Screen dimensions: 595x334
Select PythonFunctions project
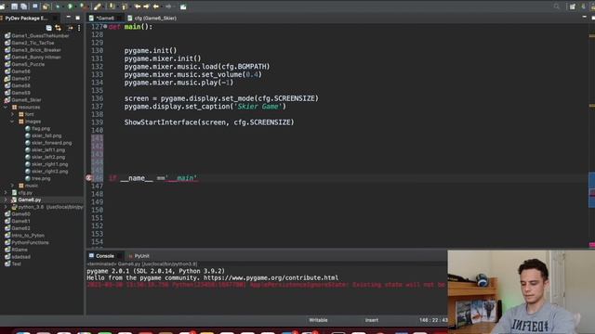[x=30, y=242]
